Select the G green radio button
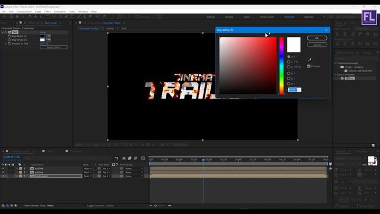This screenshot has width=380, height=214. tap(289, 78)
